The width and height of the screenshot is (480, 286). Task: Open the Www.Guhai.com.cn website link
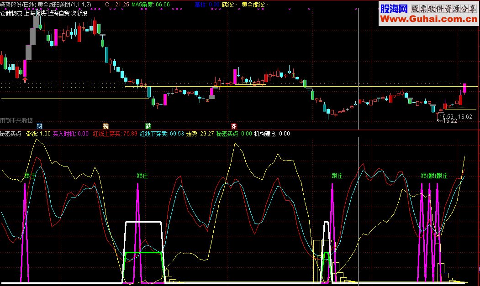[428, 19]
